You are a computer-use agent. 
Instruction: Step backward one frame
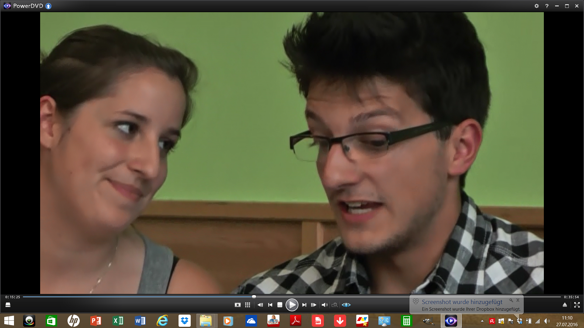(260, 305)
